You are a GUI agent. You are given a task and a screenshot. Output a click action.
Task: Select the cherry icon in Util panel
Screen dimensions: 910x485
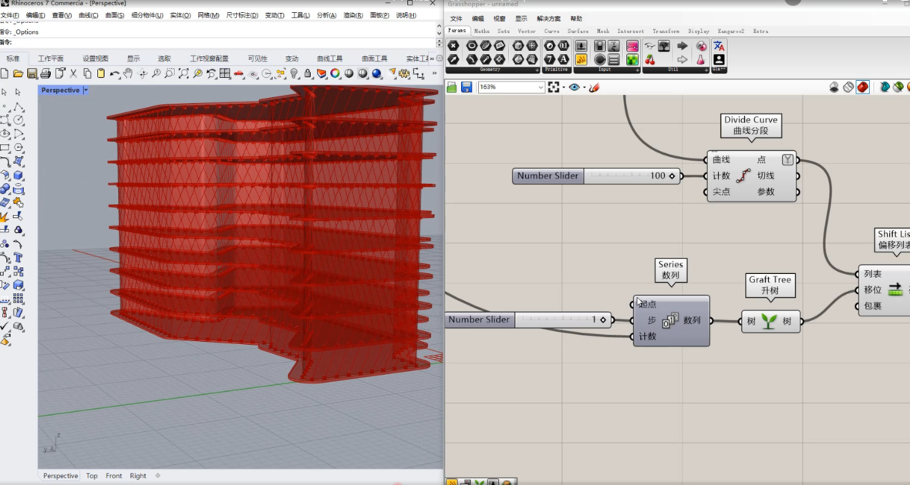point(650,59)
